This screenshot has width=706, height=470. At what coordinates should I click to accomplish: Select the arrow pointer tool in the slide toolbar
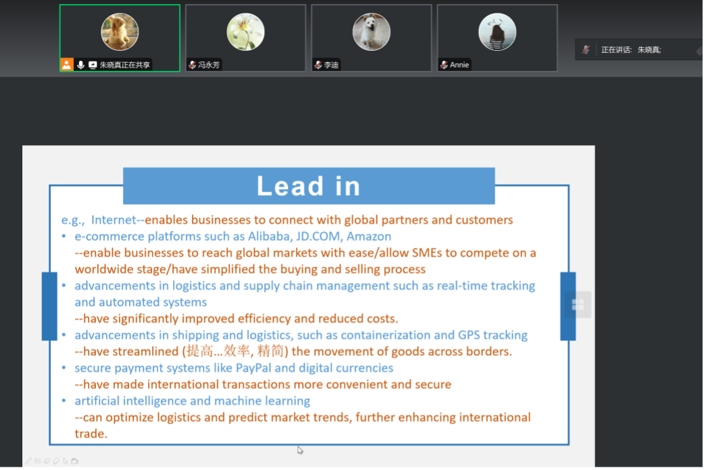[x=66, y=461]
